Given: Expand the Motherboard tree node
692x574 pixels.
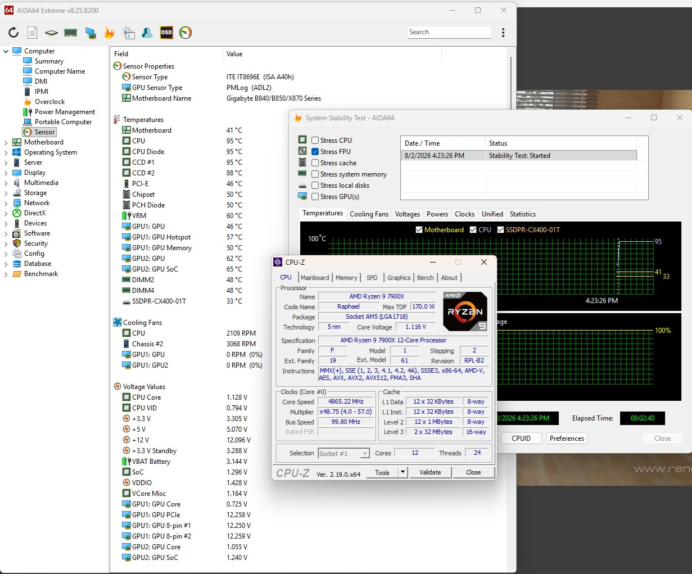Looking at the screenshot, I should coord(6,142).
